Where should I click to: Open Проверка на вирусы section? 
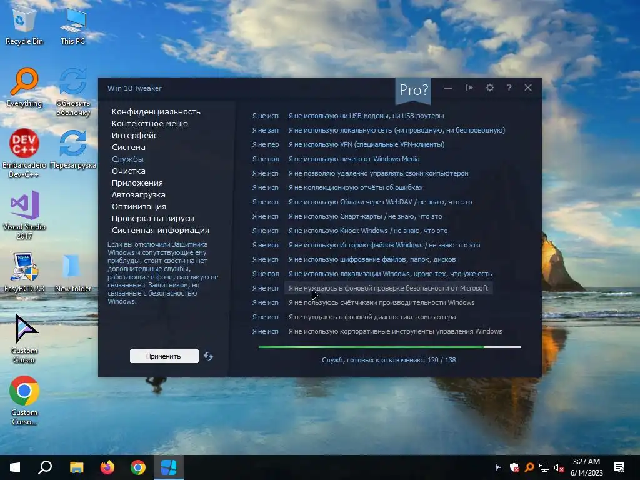point(153,218)
